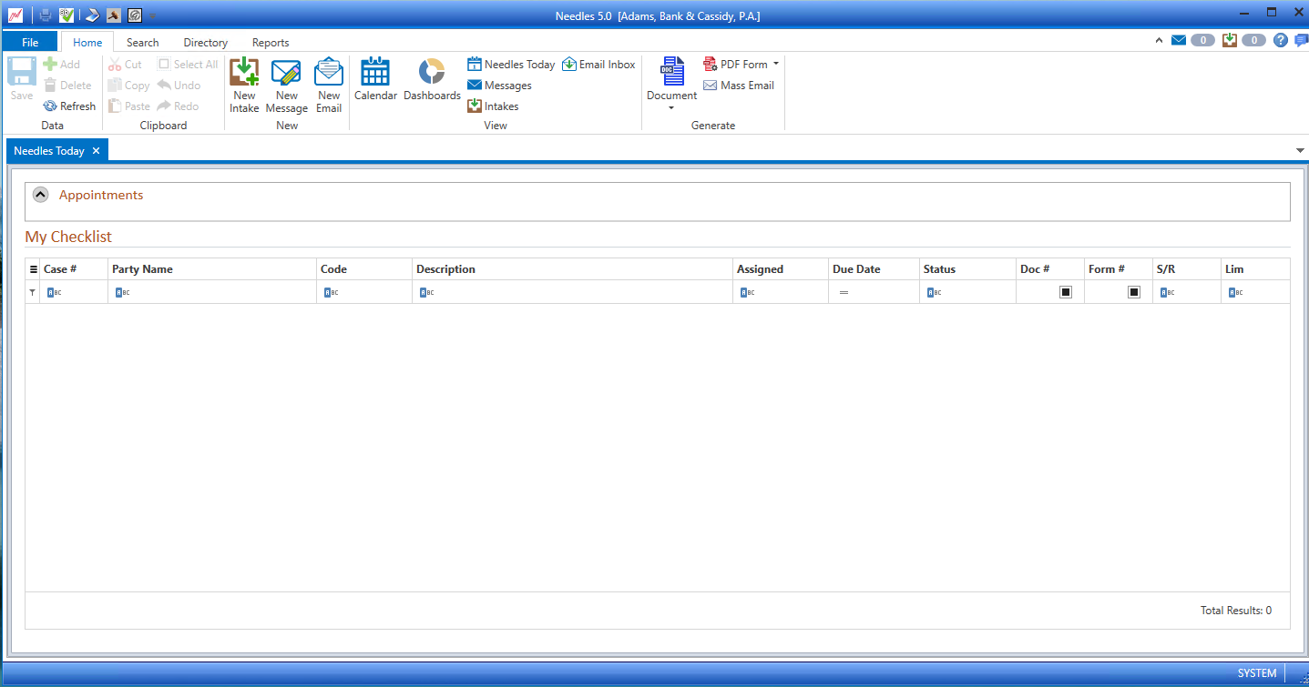
Task: Click the Appointments heading
Action: coord(101,195)
